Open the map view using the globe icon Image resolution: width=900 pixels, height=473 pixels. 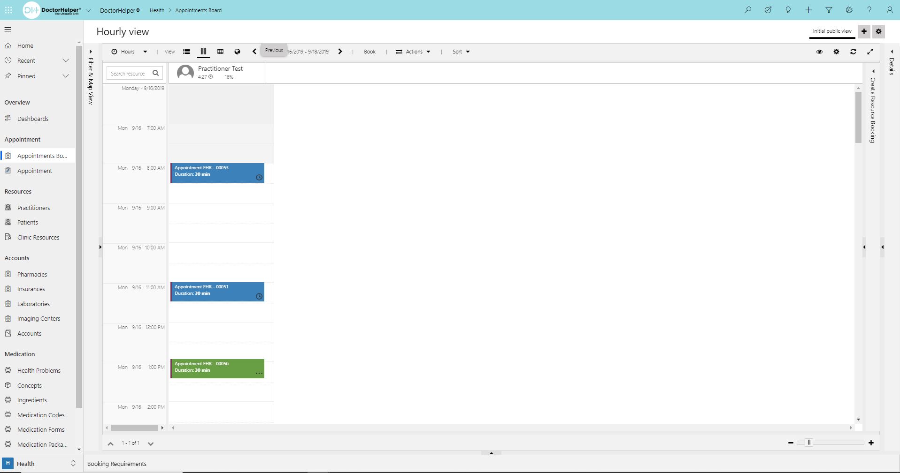click(x=237, y=52)
